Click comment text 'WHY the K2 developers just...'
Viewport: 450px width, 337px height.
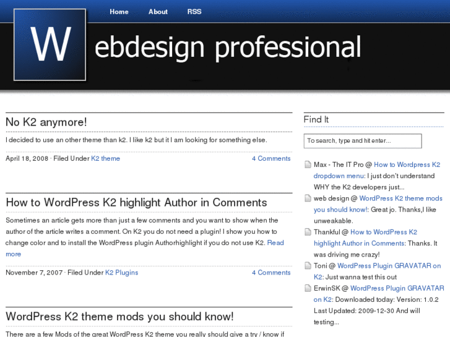coord(359,187)
